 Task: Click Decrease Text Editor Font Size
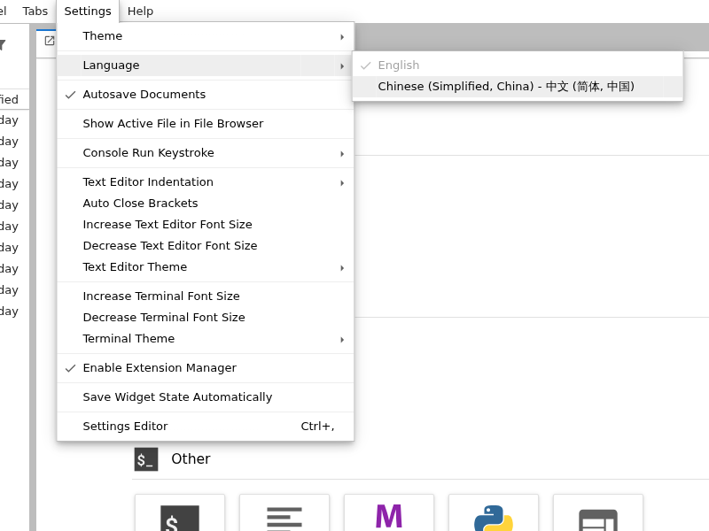click(206, 246)
